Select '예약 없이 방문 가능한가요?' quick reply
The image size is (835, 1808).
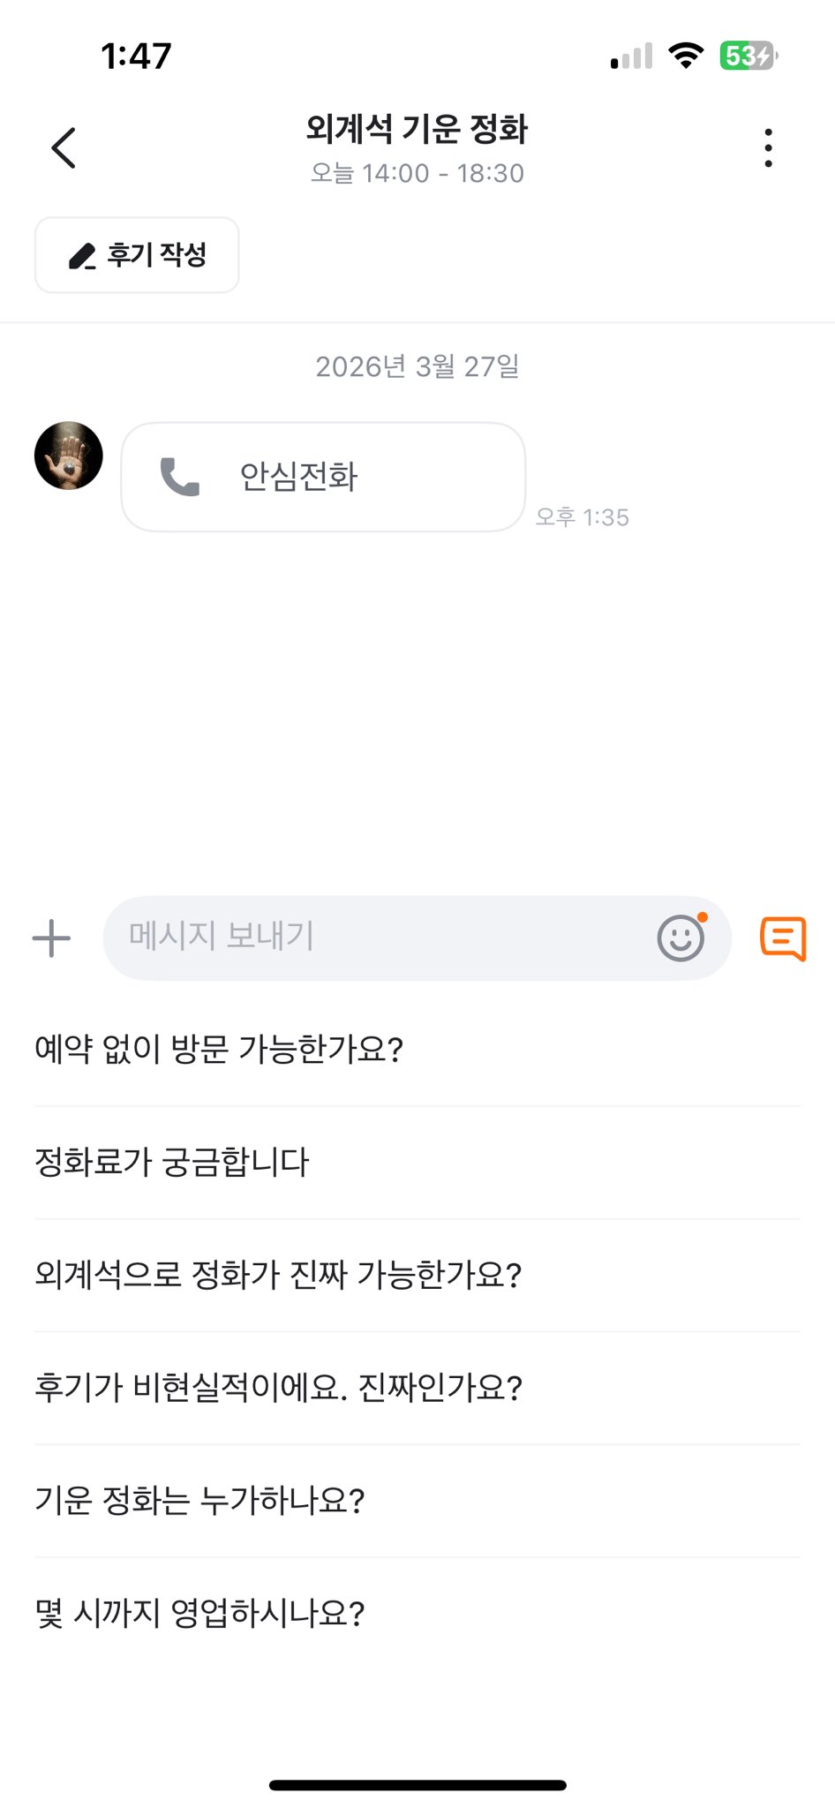(x=219, y=1049)
